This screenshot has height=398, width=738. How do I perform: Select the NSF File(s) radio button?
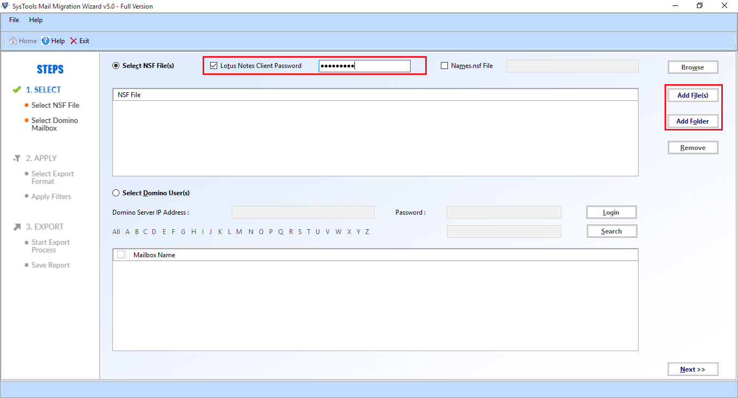coord(116,66)
